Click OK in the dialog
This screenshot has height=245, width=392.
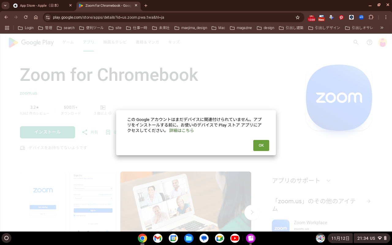pos(261,145)
